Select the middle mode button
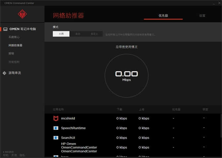Screen dimensions: 222x158 click(78, 34)
